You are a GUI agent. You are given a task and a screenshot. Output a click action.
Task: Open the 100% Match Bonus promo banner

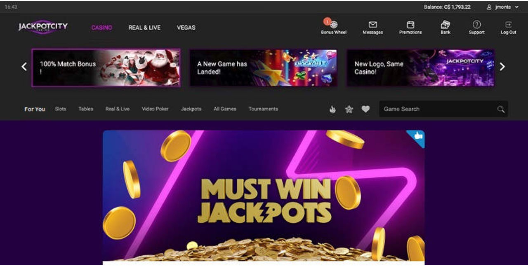click(x=106, y=68)
